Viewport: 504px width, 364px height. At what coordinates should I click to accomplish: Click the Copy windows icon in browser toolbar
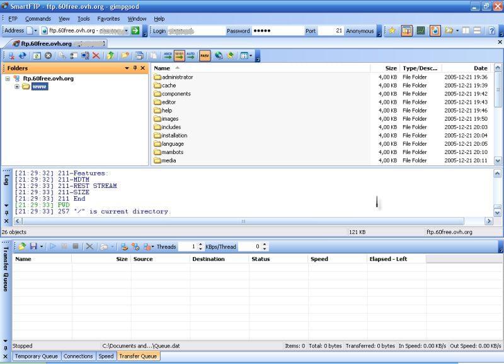click(139, 56)
